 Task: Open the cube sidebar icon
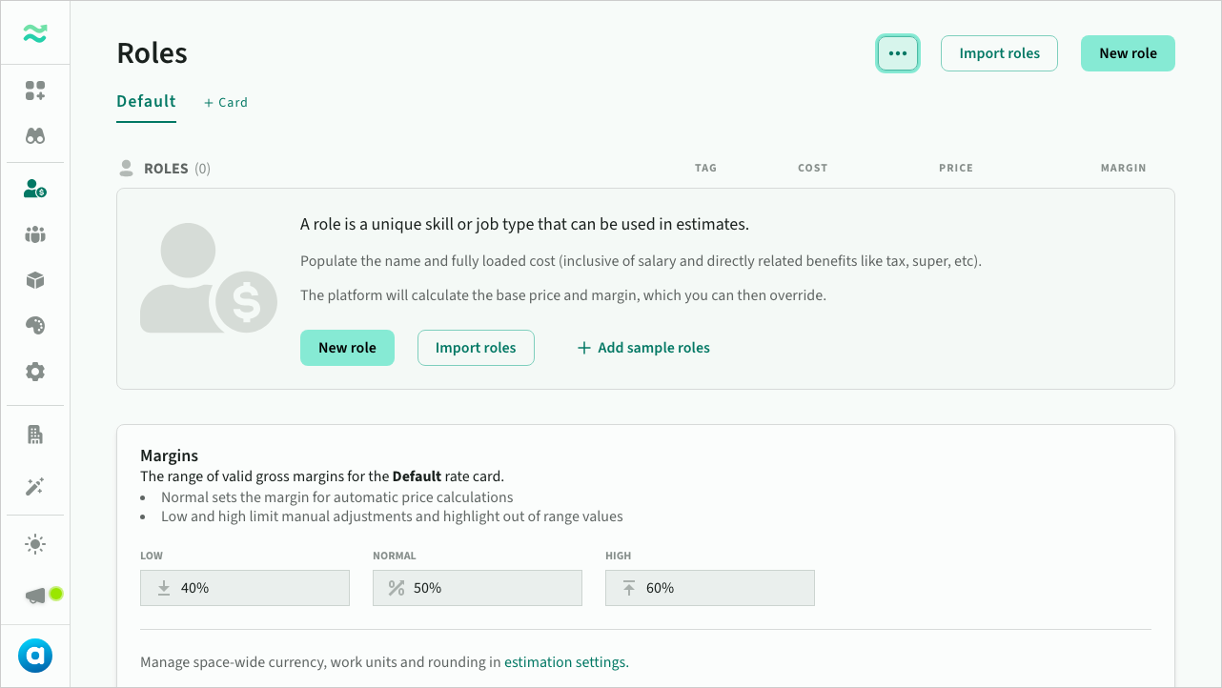pyautogui.click(x=35, y=280)
